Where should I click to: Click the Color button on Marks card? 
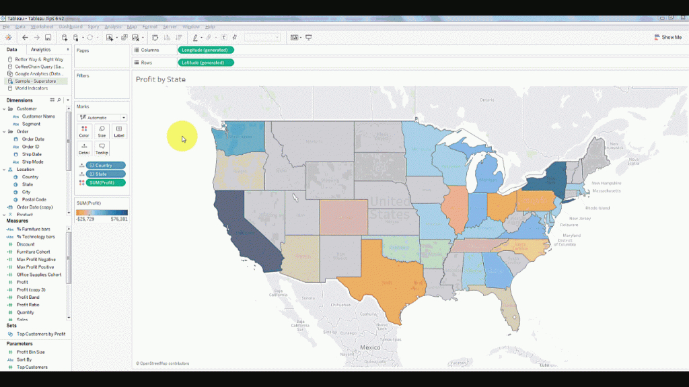click(x=84, y=131)
